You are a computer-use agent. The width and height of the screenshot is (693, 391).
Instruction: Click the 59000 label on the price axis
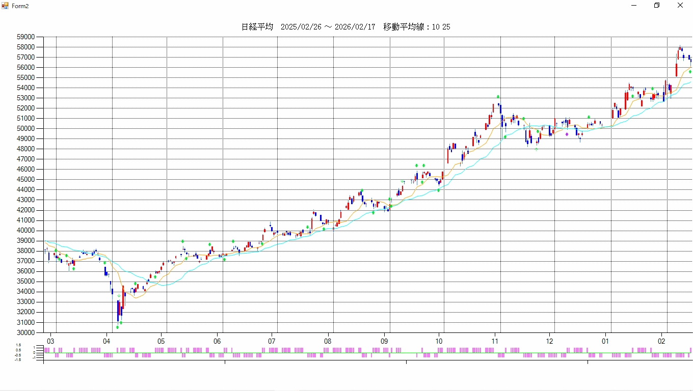point(25,37)
